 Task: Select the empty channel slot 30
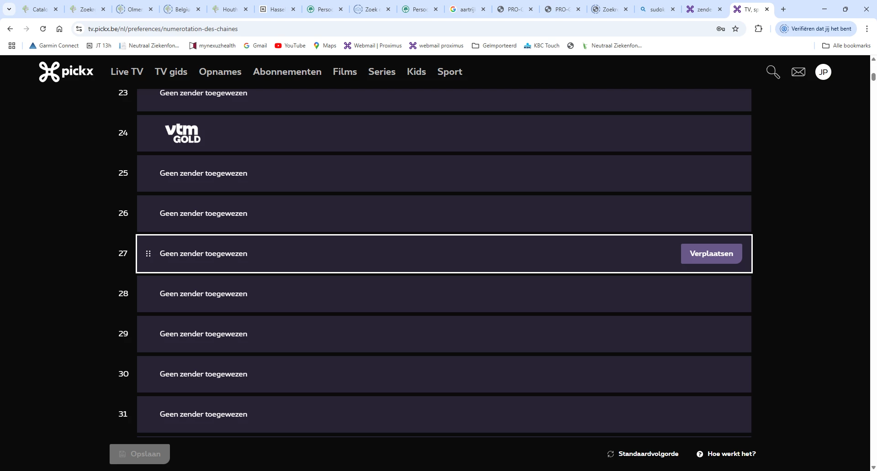coord(444,374)
